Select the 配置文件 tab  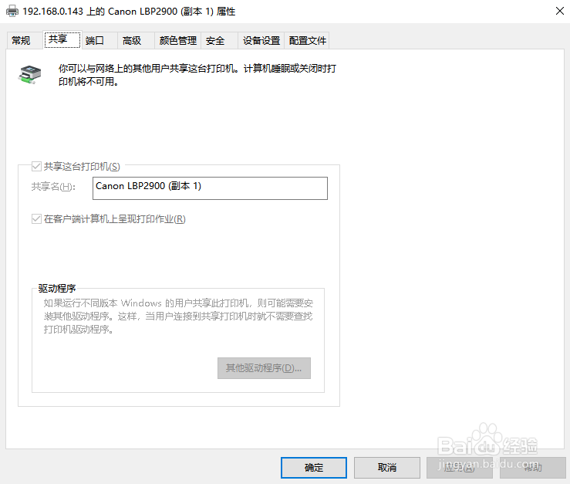(307, 40)
